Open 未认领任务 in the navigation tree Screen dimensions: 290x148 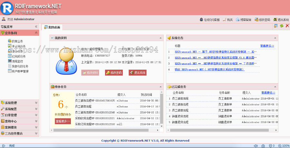point(17,46)
